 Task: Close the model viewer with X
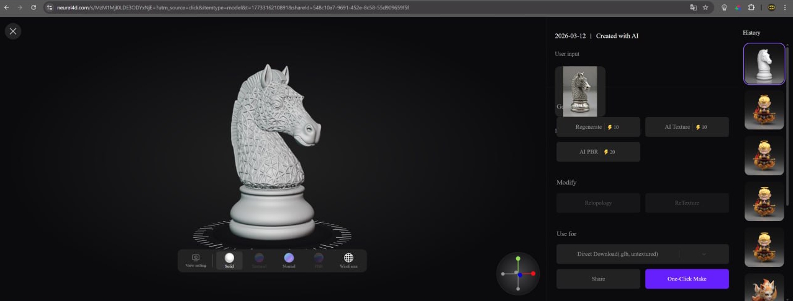13,31
